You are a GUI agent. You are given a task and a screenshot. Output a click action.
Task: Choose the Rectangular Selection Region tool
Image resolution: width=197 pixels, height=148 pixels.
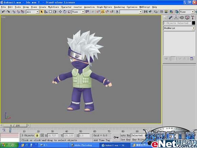point(50,12)
